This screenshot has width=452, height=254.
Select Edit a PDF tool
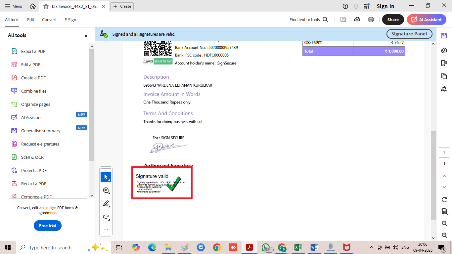pyautogui.click(x=30, y=64)
